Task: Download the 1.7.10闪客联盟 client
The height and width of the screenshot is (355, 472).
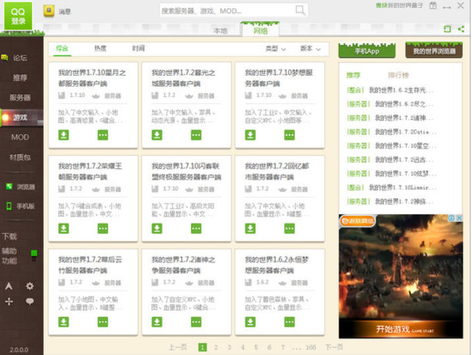Action: [157, 229]
